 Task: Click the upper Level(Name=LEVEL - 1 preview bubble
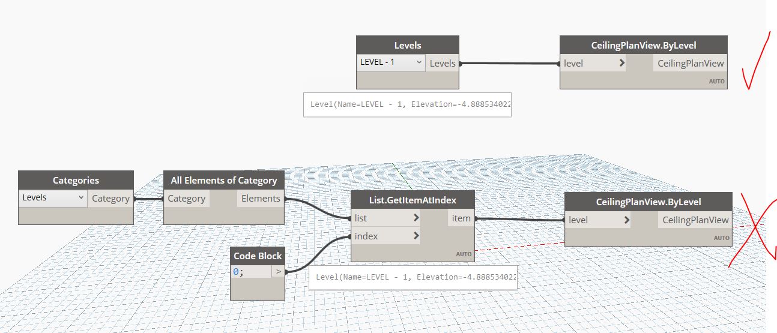408,104
